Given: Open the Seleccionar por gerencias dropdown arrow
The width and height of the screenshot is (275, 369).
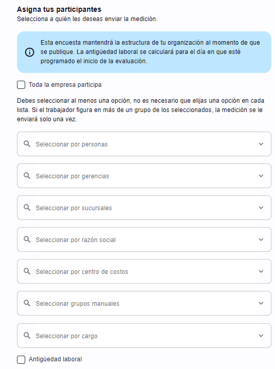Looking at the screenshot, I should (261, 176).
